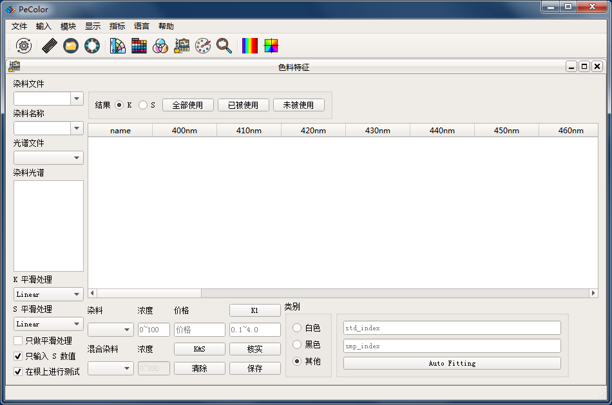This screenshot has height=405, width=612.
Task: Uncheck the 只输入 S 数值 checkbox
Action: click(x=17, y=356)
